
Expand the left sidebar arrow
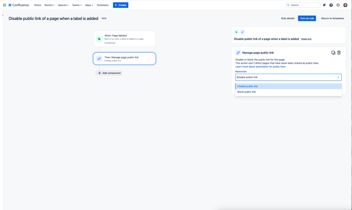click(x=3, y=15)
